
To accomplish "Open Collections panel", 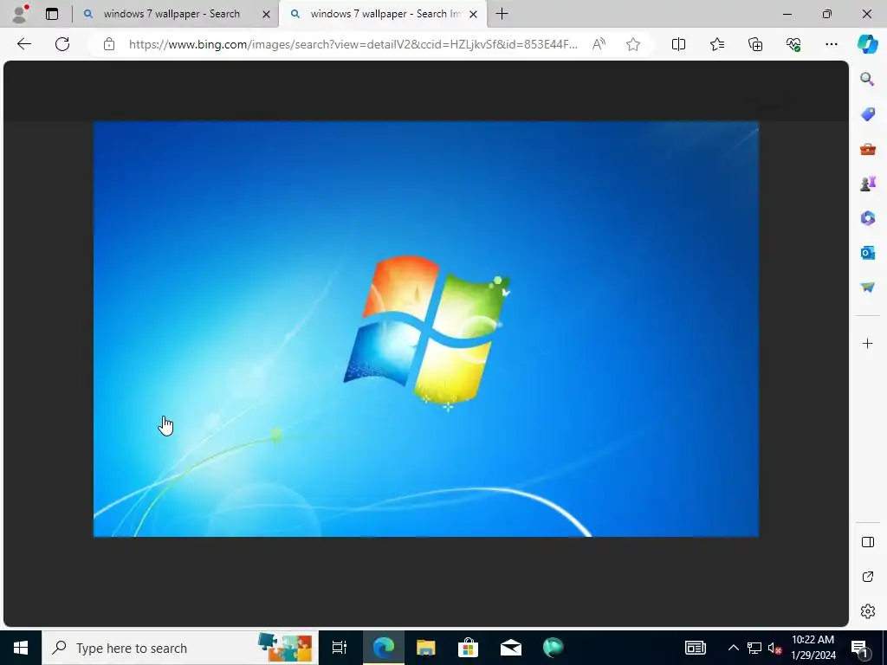I will click(x=755, y=44).
